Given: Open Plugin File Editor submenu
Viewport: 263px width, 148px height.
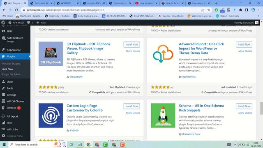Looking at the screenshot, I should [x=11, y=74].
